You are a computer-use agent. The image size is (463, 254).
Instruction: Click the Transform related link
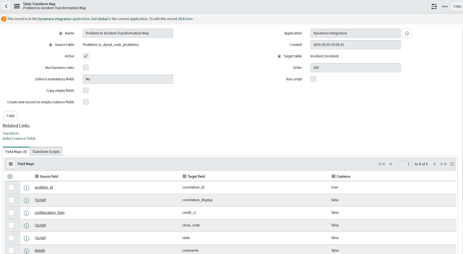[11, 133]
